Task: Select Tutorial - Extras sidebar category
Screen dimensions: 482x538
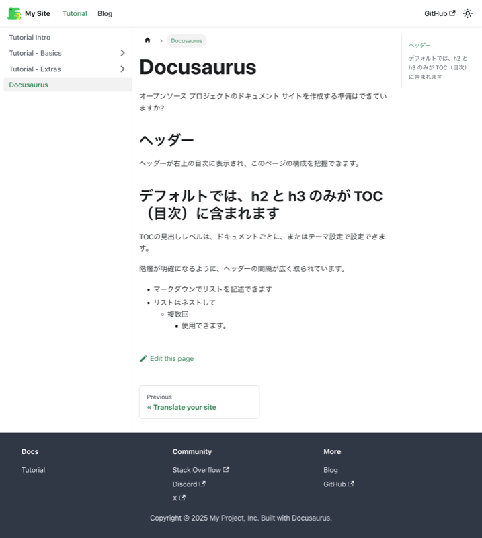Action: click(35, 69)
